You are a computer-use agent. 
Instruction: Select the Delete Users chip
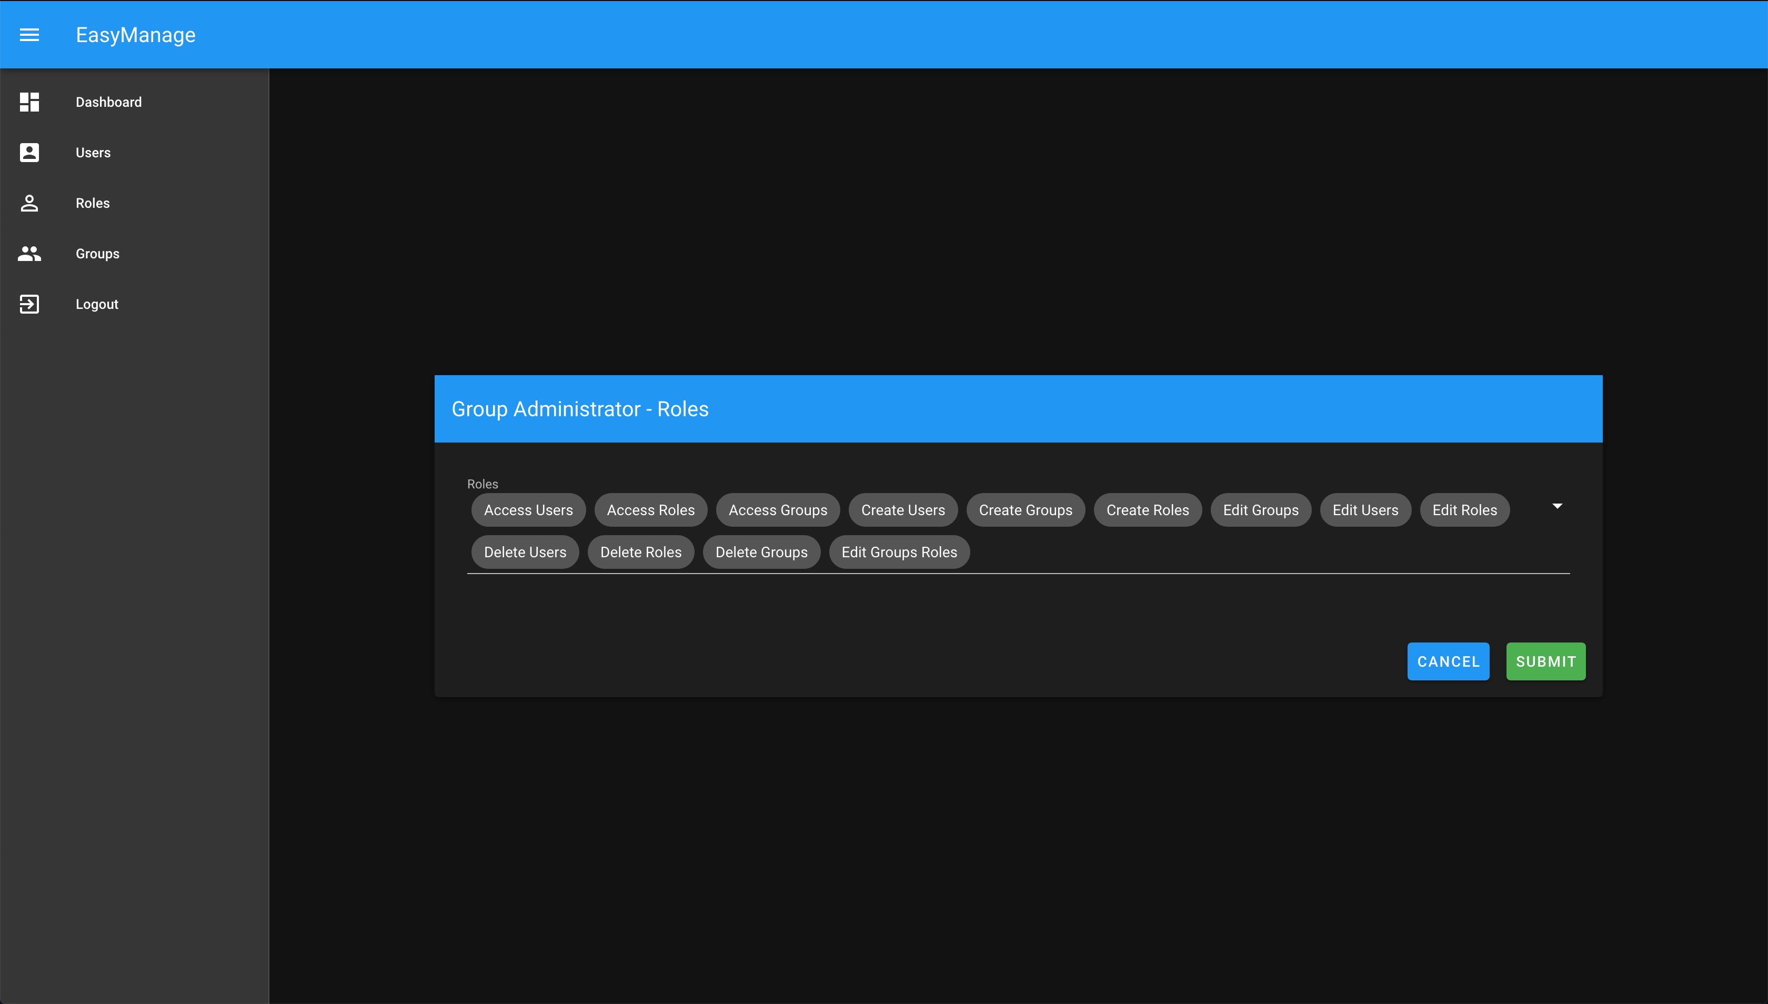525,553
